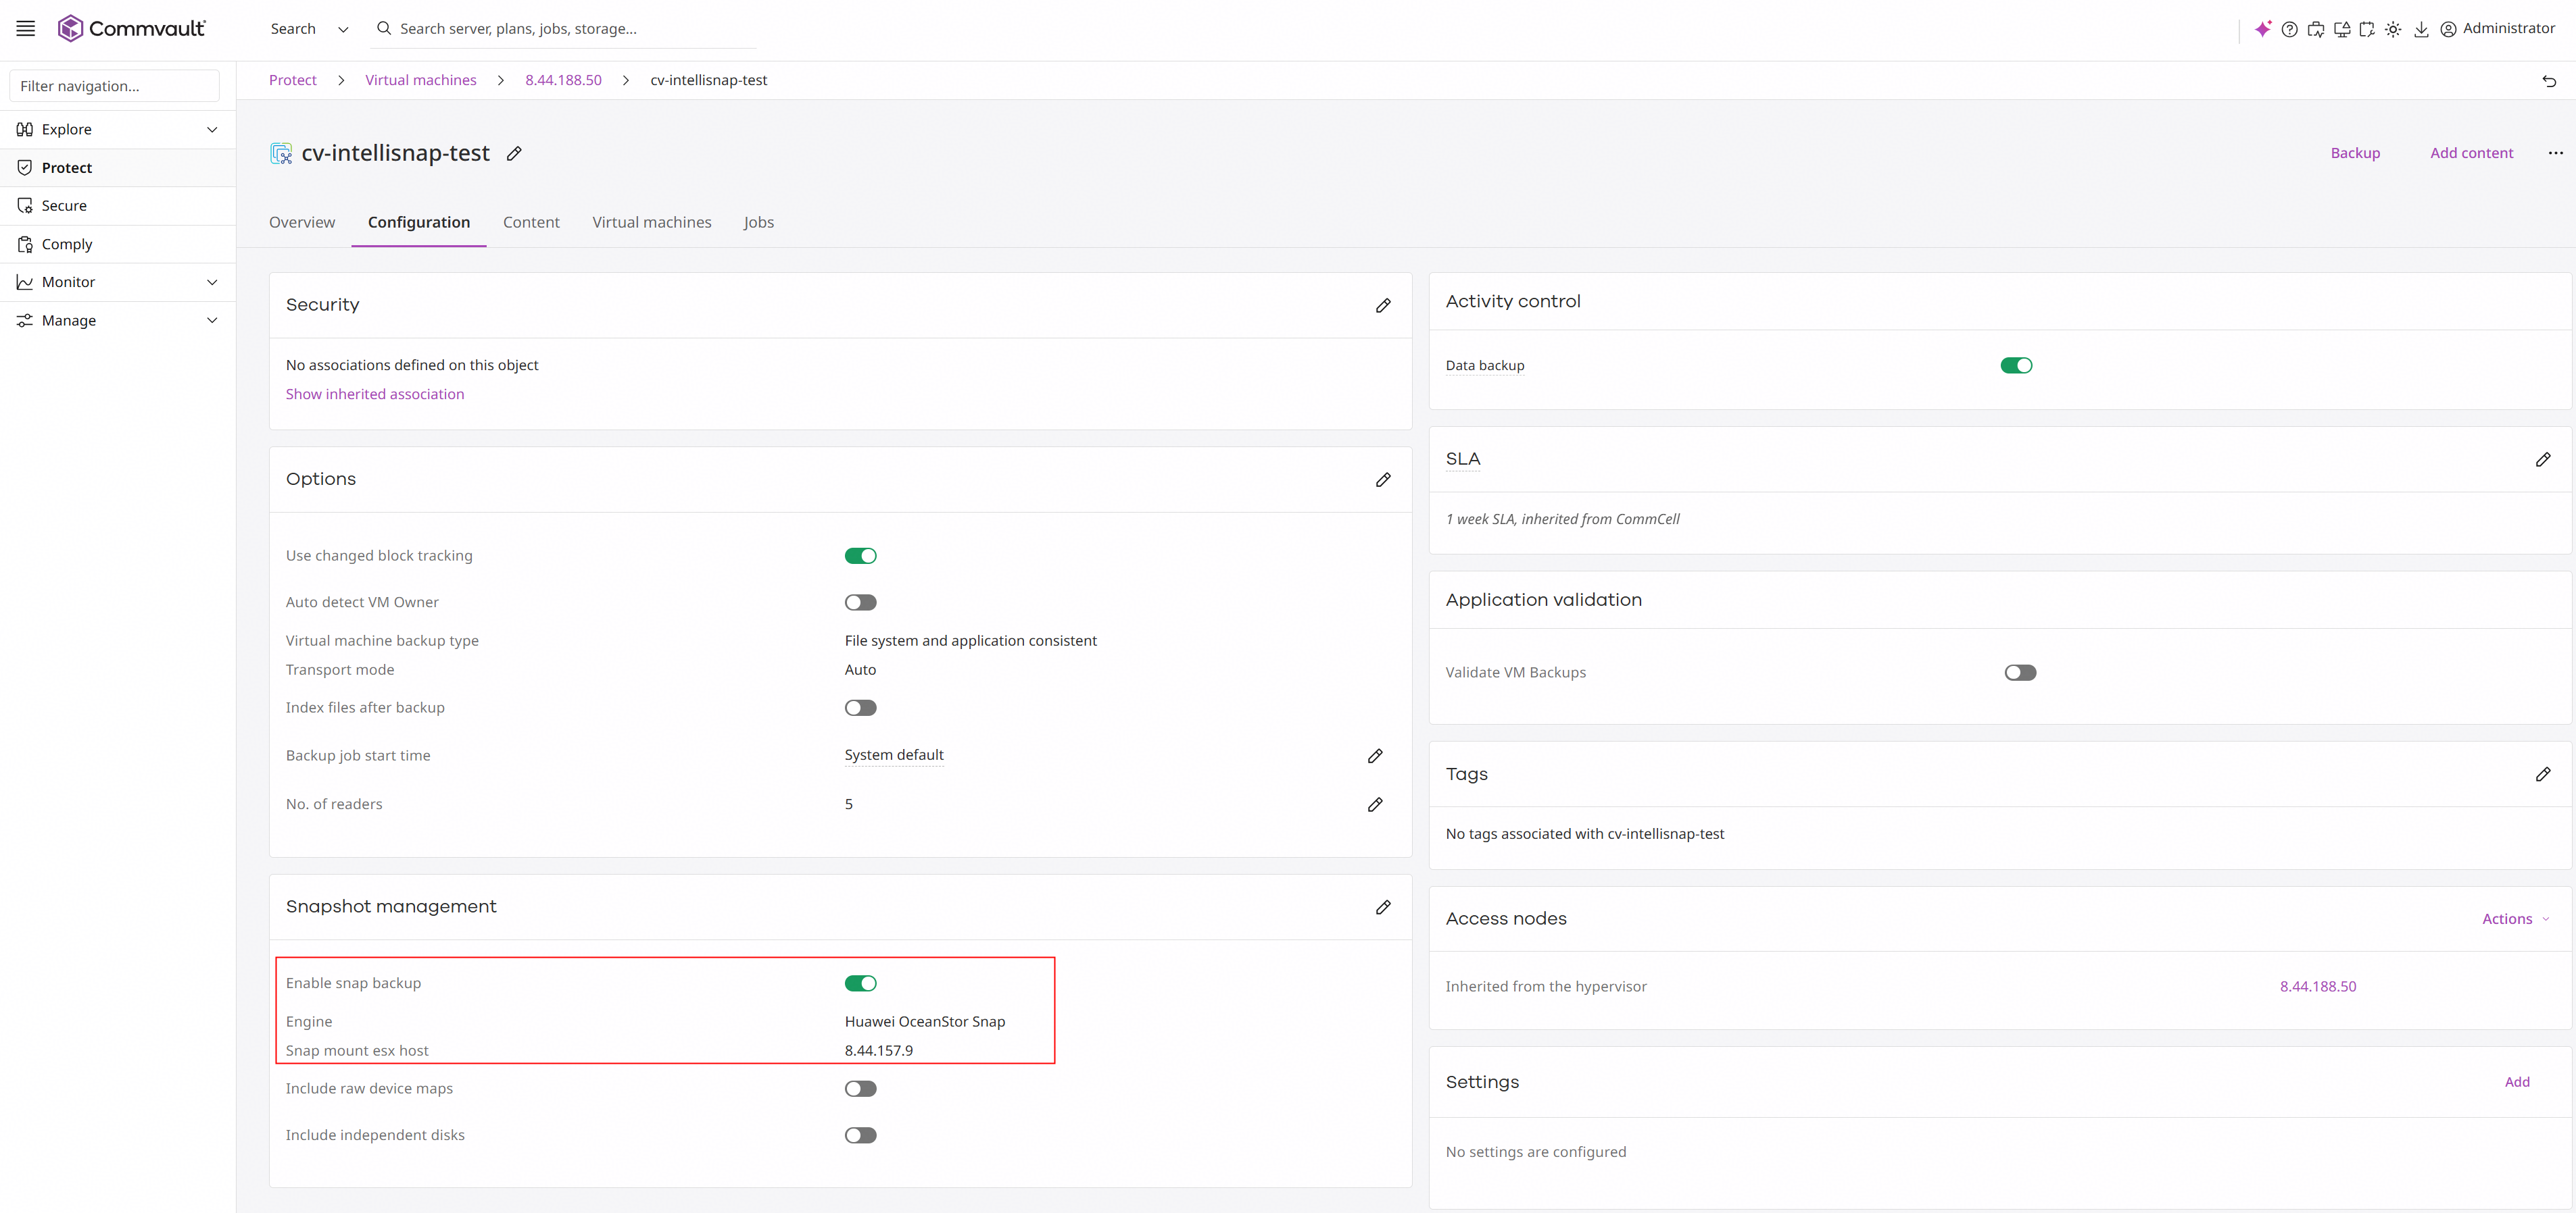Click the Protect shield icon in sidebar

25,168
